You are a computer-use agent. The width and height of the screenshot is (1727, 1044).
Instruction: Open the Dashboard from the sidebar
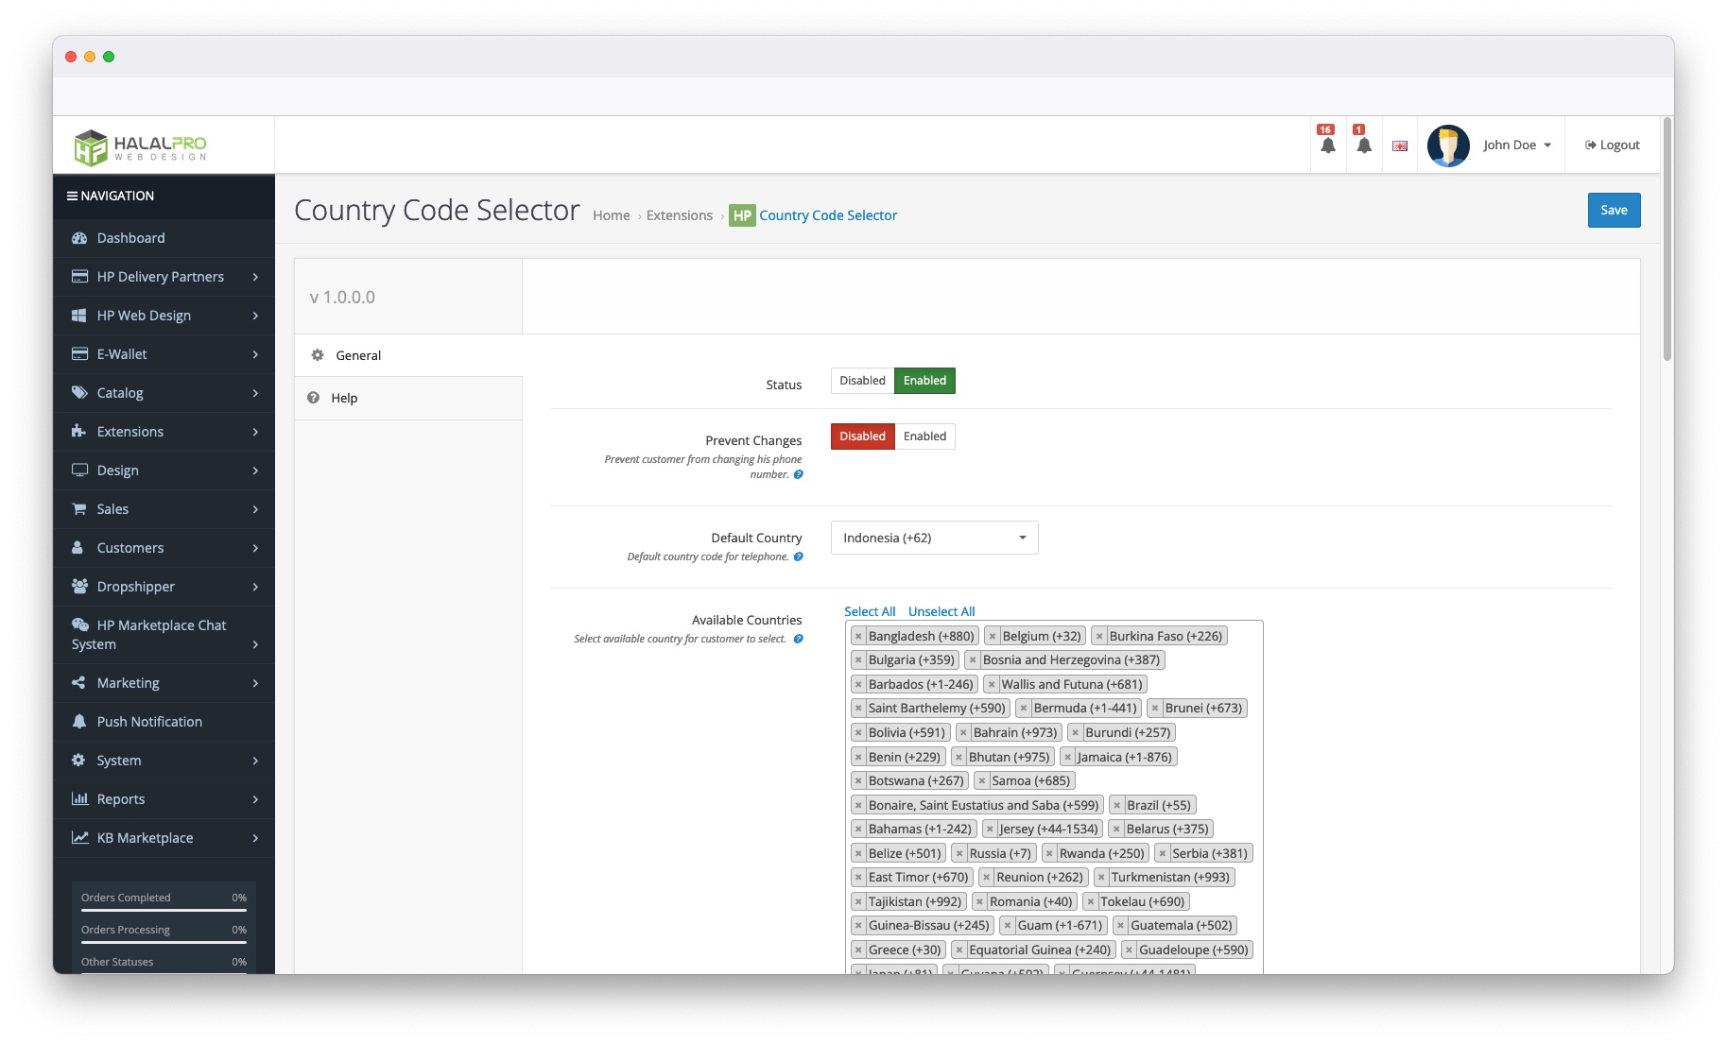130,238
